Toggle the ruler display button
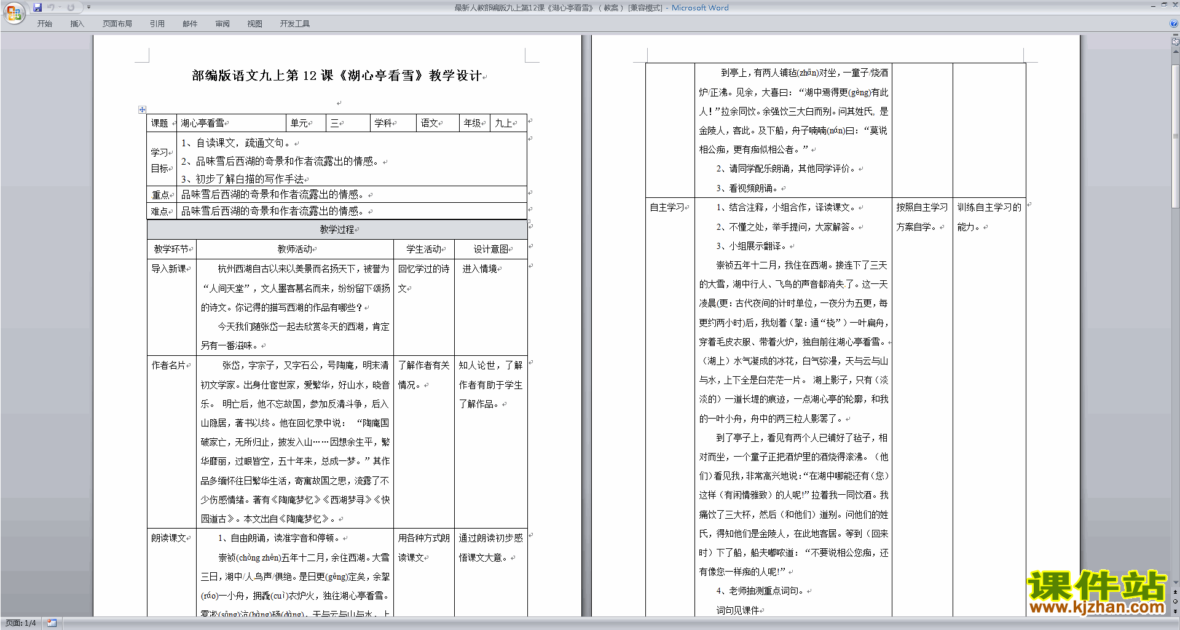Screen dimensions: 1180x630 click(x=1175, y=42)
